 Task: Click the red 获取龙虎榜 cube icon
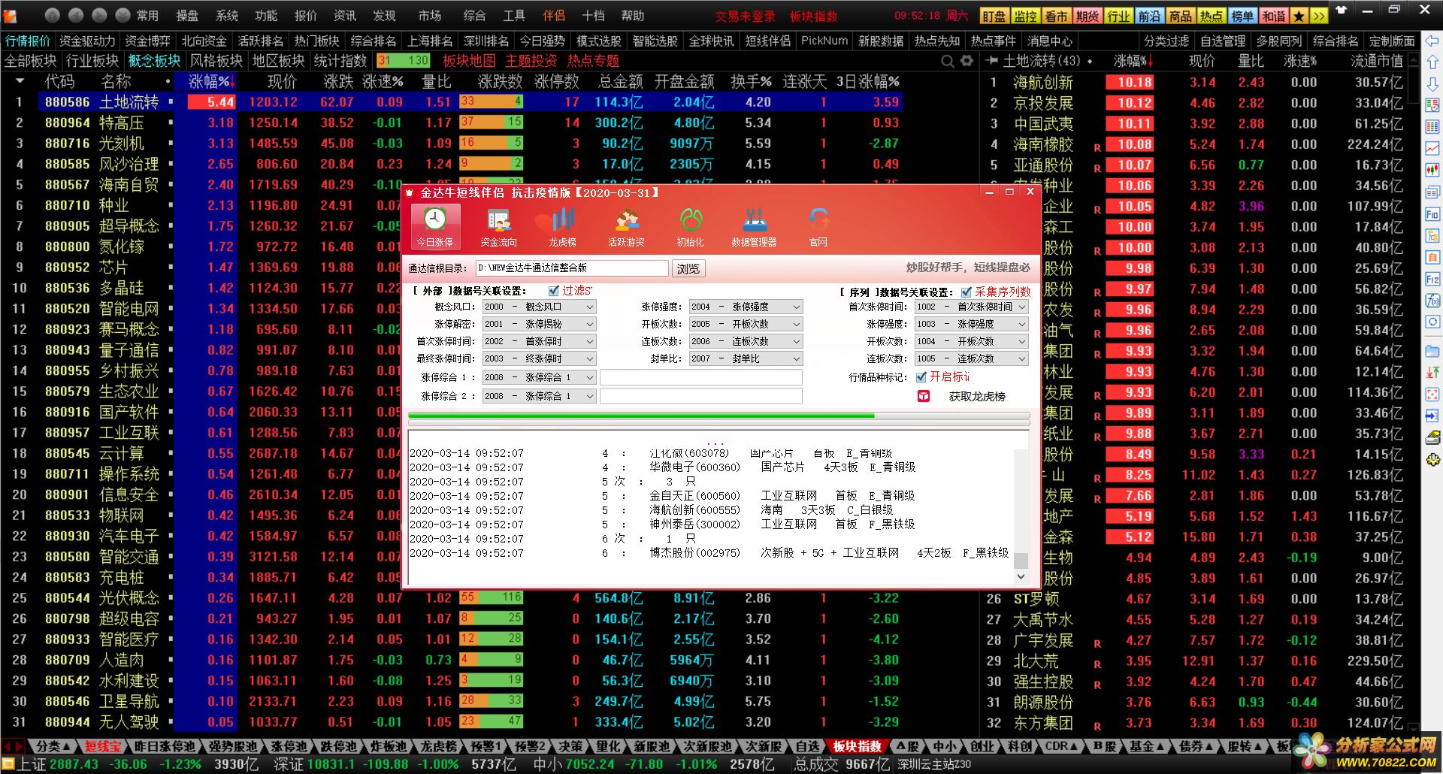coord(924,396)
